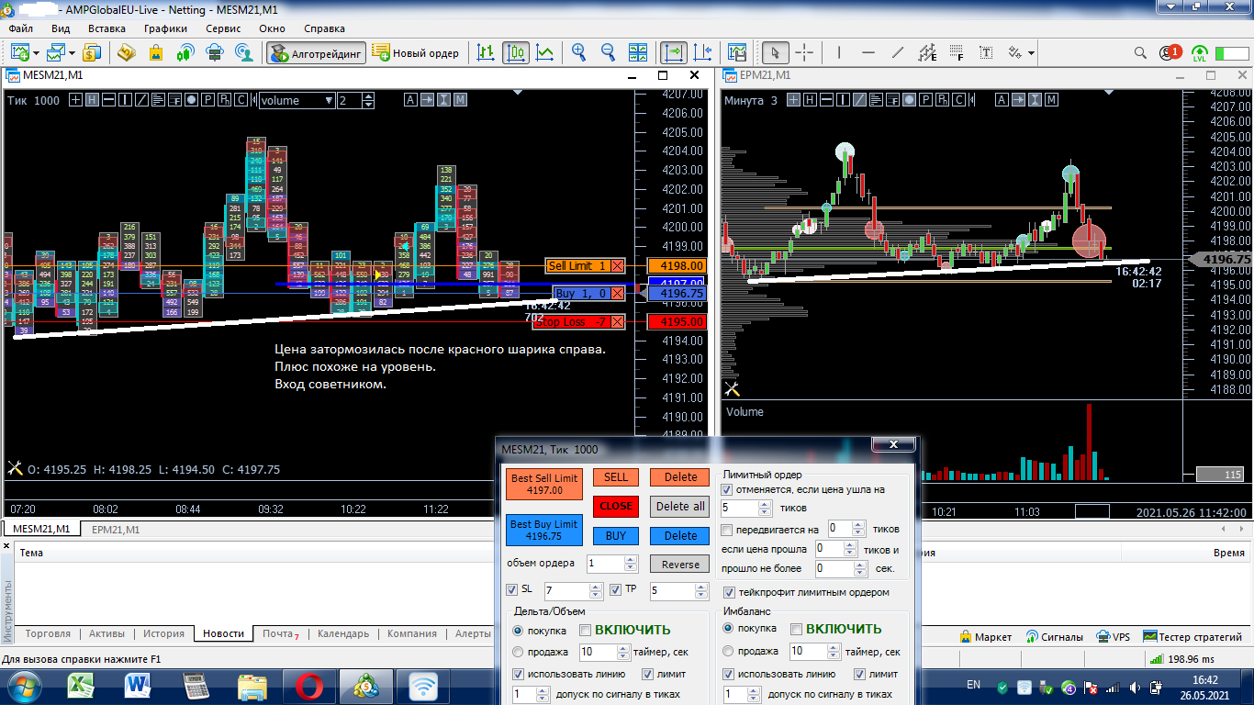Select 'продажа' radio in Дельта/Объем
This screenshot has width=1254, height=705.
(518, 652)
